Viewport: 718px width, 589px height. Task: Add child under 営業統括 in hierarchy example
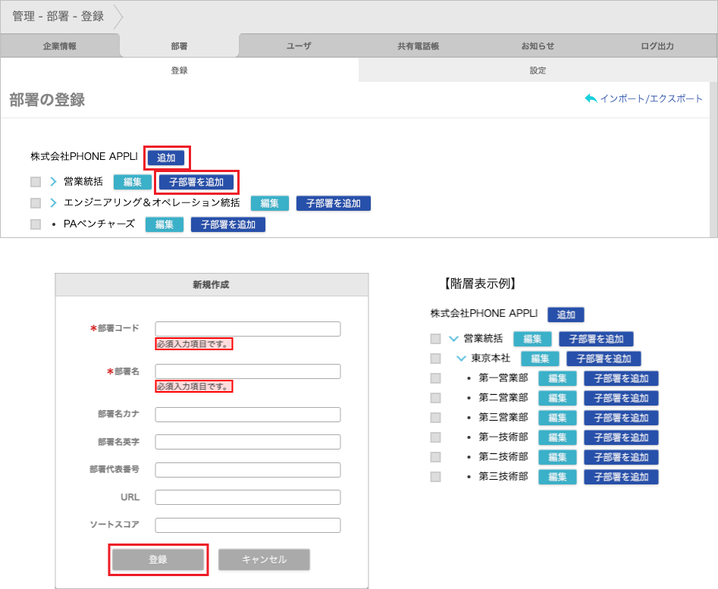(596, 339)
